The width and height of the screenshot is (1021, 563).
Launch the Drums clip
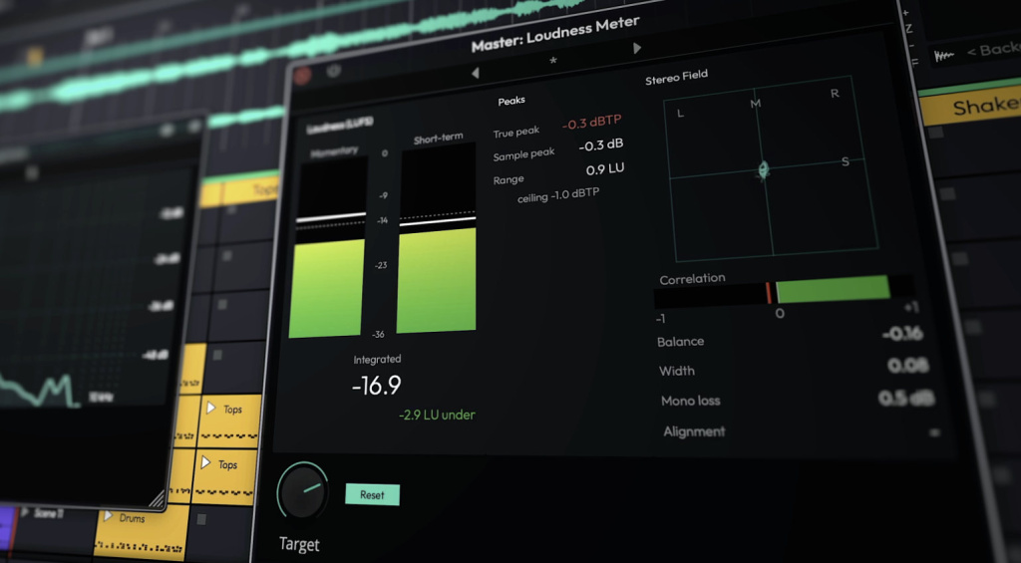click(108, 517)
